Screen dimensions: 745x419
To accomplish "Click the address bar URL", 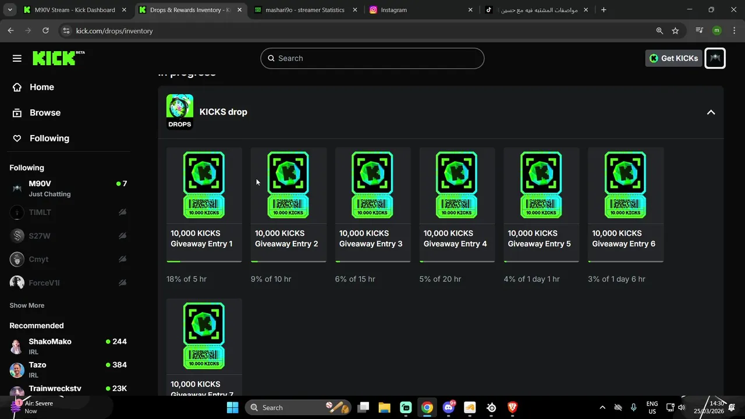I will 115,31.
